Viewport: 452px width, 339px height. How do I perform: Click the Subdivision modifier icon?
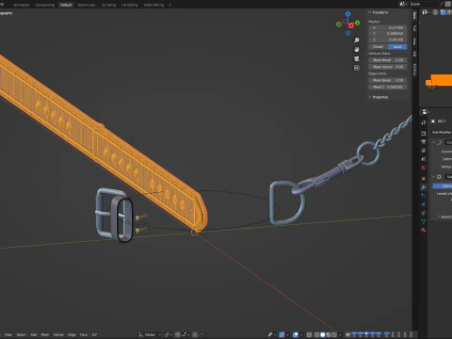(440, 177)
